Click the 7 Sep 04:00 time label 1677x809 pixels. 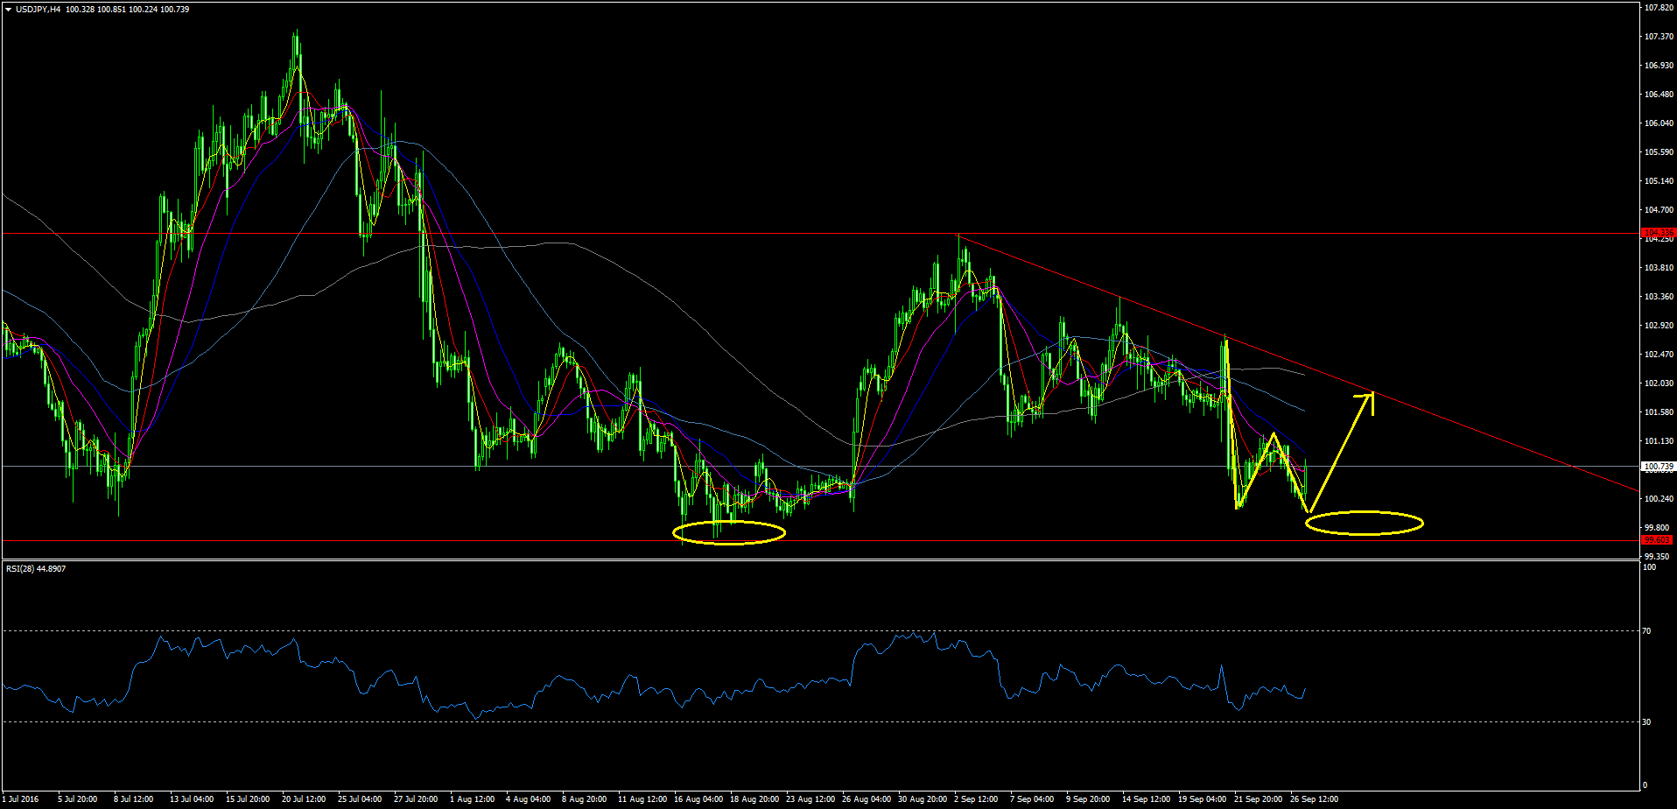[x=1032, y=799]
